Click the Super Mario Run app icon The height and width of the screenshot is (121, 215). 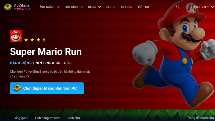tap(16, 36)
